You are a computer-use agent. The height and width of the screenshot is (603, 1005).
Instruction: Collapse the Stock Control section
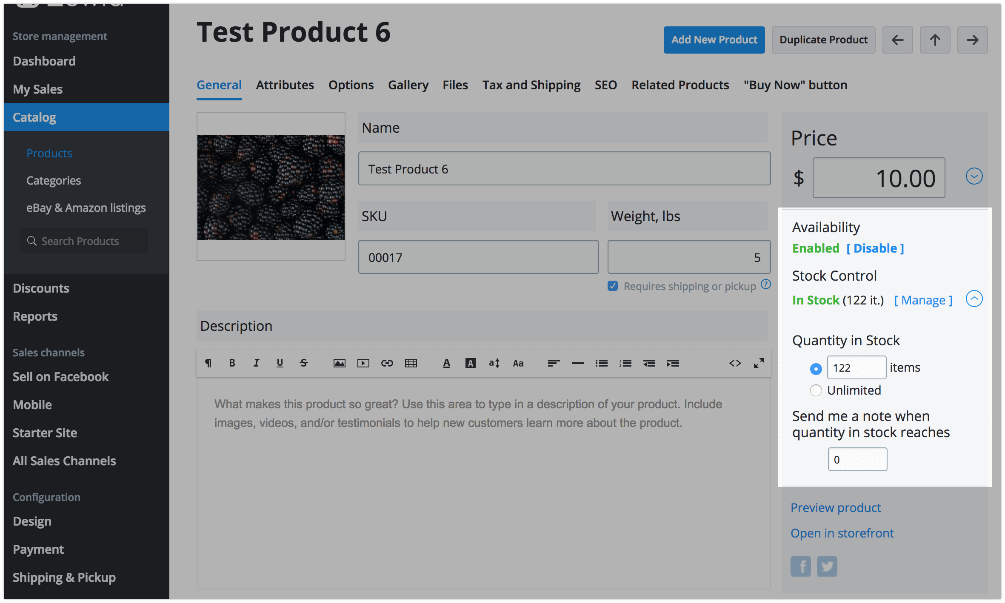[974, 299]
